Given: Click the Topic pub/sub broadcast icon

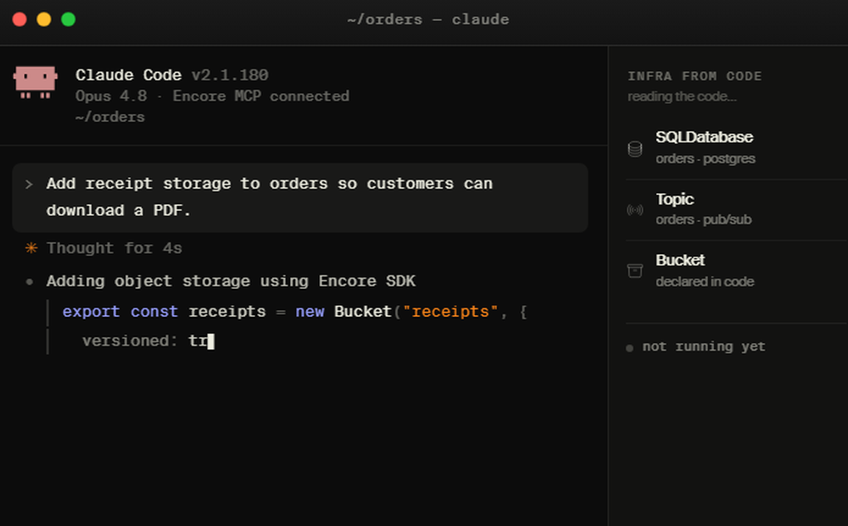Looking at the screenshot, I should 635,209.
